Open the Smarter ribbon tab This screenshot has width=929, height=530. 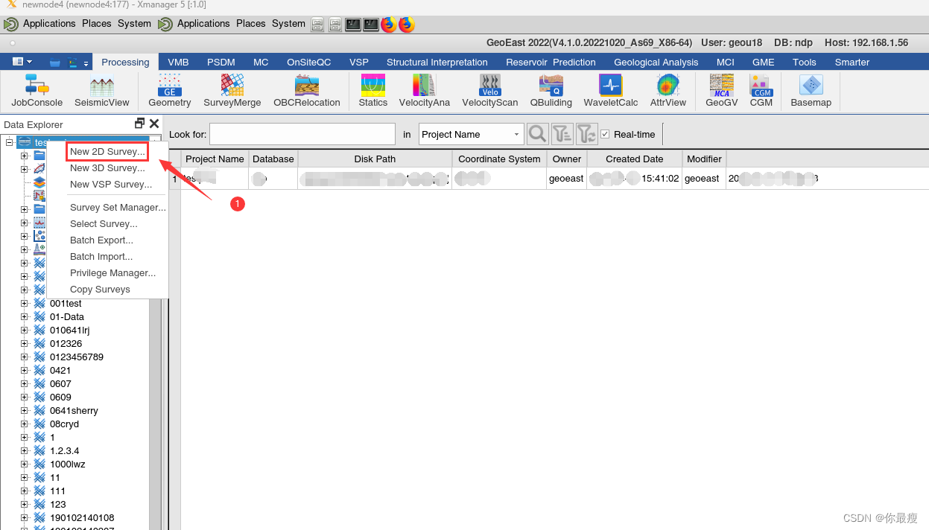852,62
